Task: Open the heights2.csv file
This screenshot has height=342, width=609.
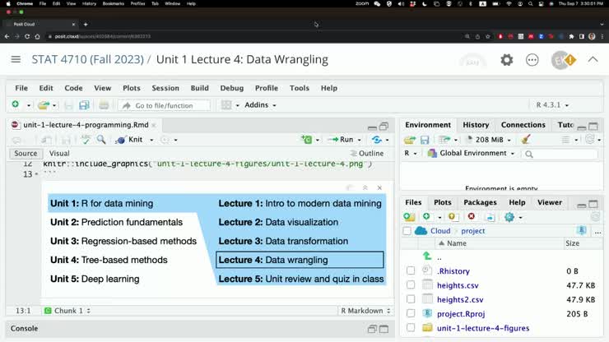Action: click(459, 299)
